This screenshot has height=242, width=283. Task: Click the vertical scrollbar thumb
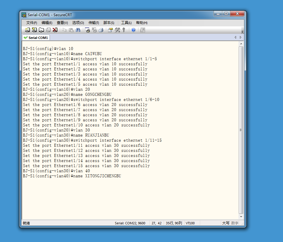coord(241,130)
